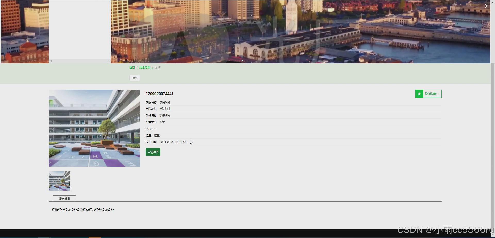Screen dimensions: 495x238
Task: Open 宿舍信息 breadcrumb link
Action: tap(145, 68)
